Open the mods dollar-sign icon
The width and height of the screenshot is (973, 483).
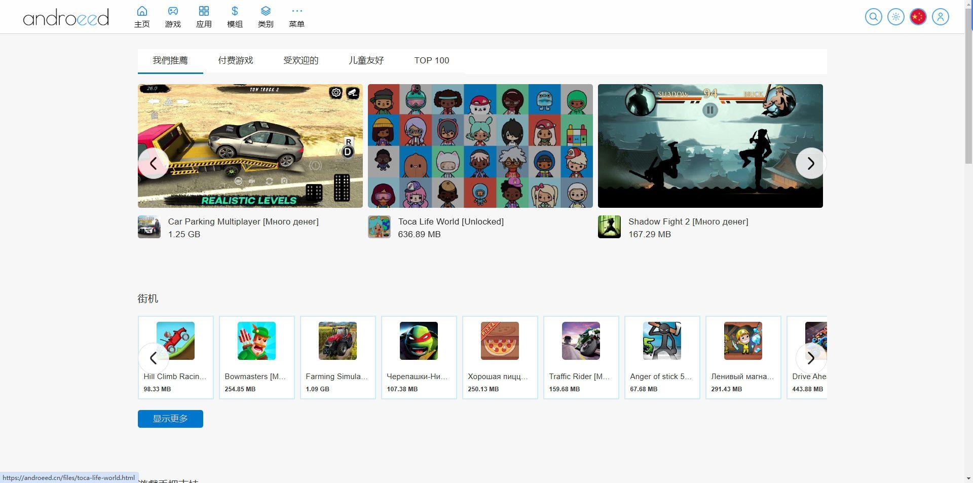pos(235,17)
